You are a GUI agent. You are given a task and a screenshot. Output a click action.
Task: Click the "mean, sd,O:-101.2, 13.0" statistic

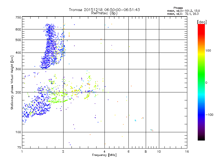183,11
